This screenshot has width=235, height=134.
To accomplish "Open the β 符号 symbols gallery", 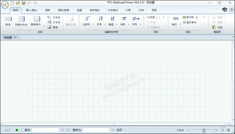I will click(99, 21).
